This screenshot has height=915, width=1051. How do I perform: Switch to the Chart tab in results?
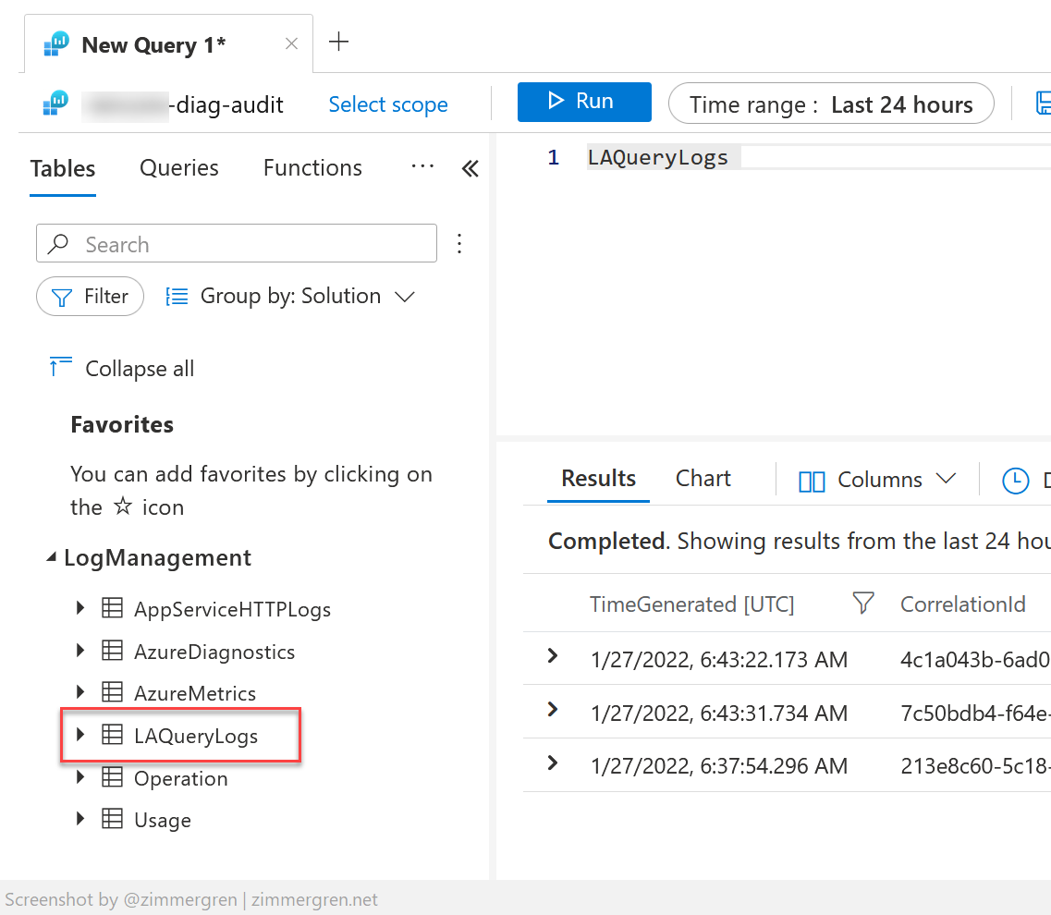coord(703,478)
